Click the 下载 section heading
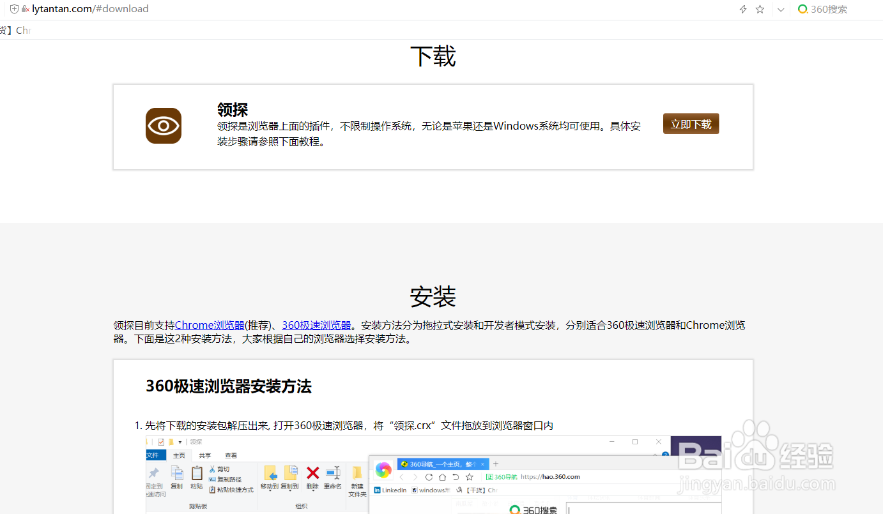Screen dimensions: 883x514 433,57
